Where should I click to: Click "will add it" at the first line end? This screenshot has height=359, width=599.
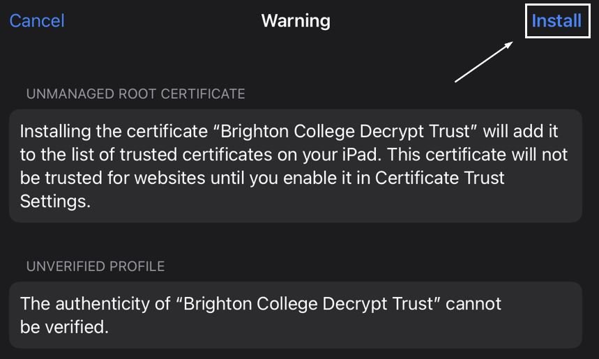520,132
